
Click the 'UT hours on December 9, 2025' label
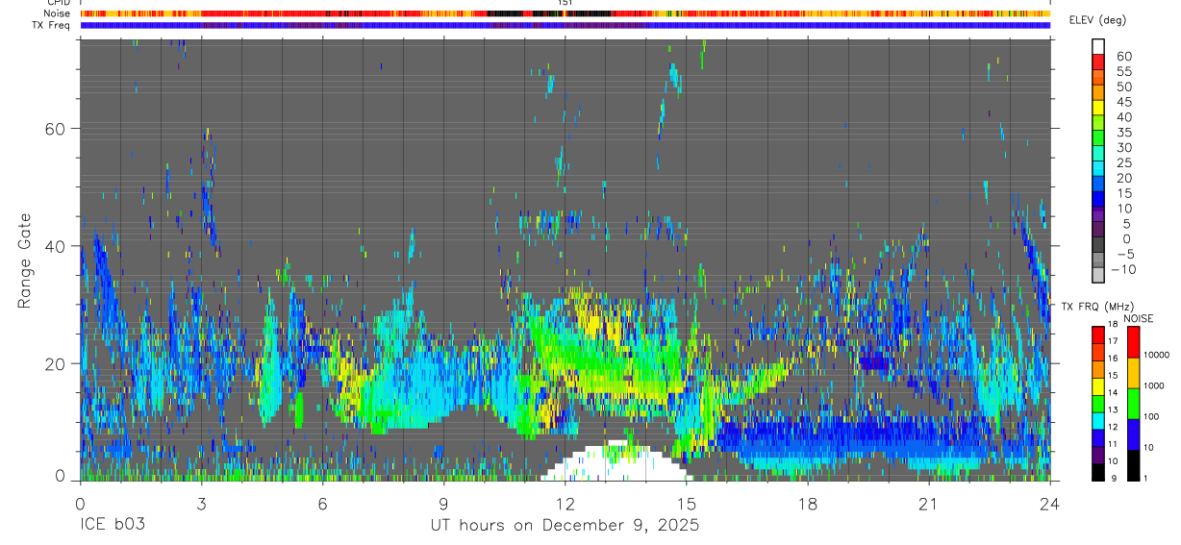(565, 526)
